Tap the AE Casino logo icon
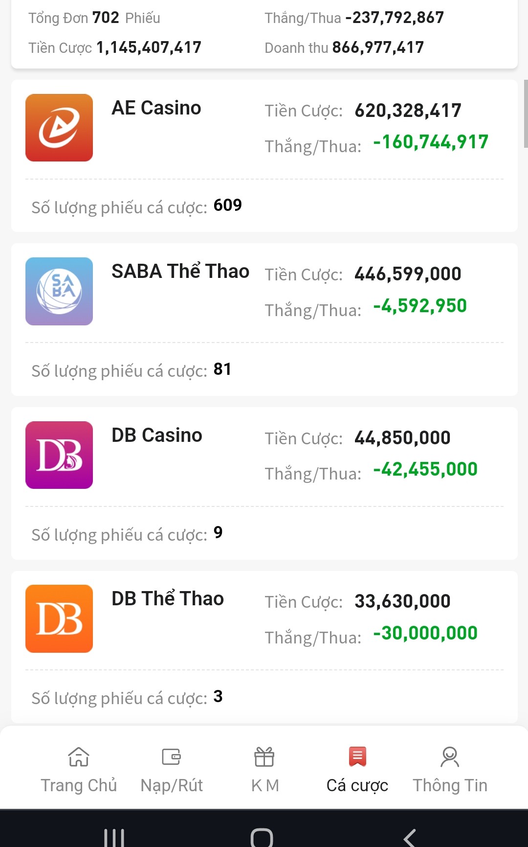Image resolution: width=528 pixels, height=847 pixels. 59,128
